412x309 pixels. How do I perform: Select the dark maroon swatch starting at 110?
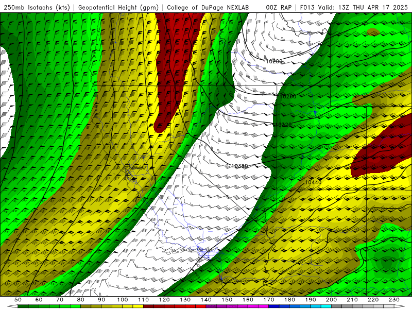tap(148, 306)
